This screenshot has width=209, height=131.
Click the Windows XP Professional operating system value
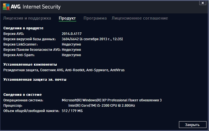(x=112, y=100)
